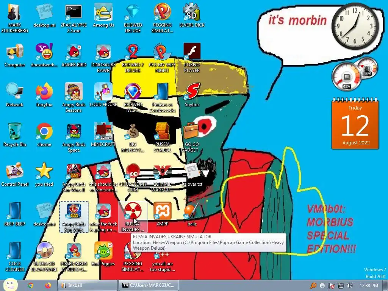Click the analog clock gadget
This screenshot has height=291, width=388.
click(355, 26)
